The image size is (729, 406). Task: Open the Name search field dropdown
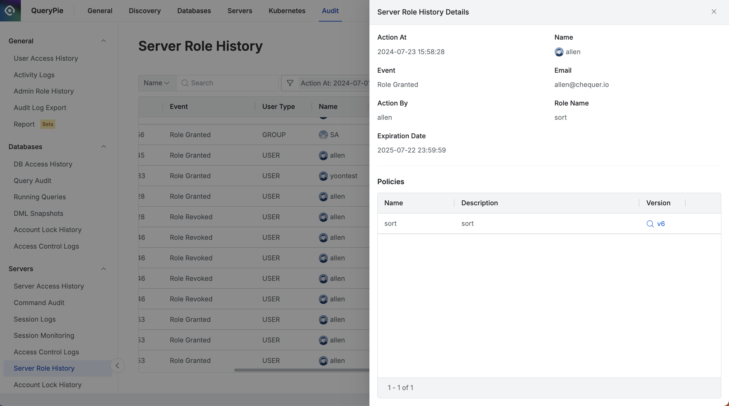click(157, 83)
